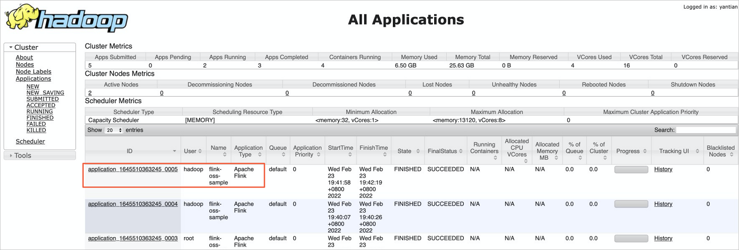Click Rebooted Nodes count 0
The image size is (739, 250).
(x=564, y=93)
